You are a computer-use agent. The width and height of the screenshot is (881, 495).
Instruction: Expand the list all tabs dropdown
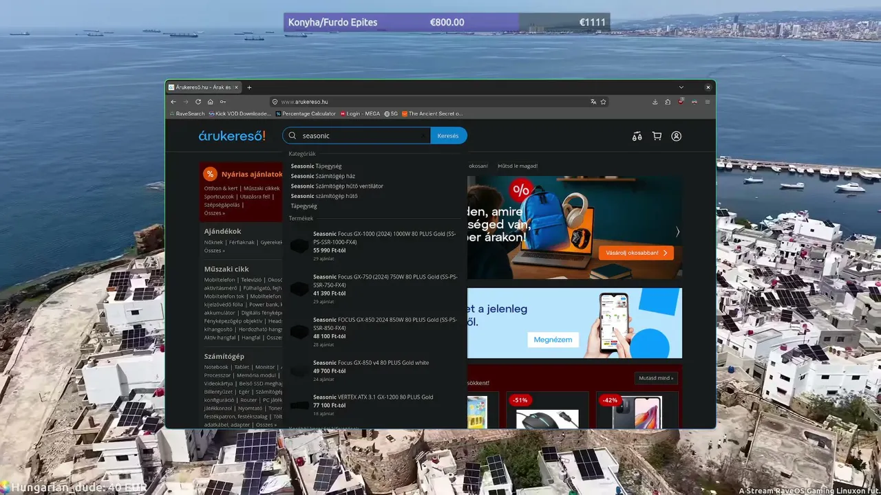(x=681, y=87)
